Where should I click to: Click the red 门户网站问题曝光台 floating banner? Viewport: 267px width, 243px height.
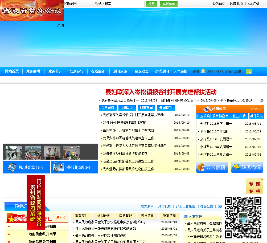point(36,202)
